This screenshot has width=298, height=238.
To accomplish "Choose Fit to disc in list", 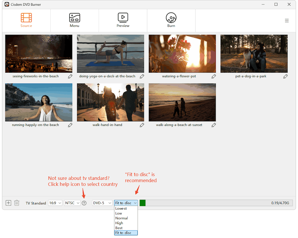I will pyautogui.click(x=126, y=233).
